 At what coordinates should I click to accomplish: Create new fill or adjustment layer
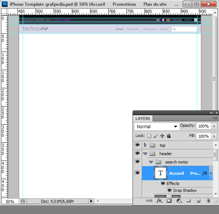[x=179, y=201]
